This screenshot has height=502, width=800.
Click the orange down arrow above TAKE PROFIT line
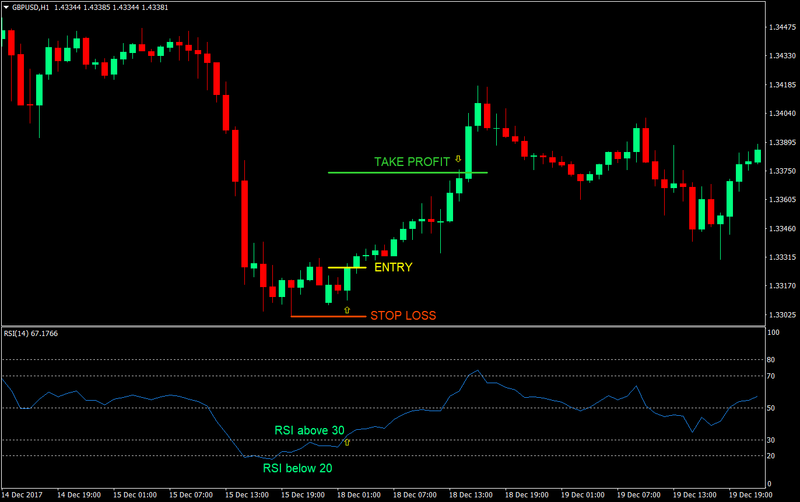coord(458,158)
